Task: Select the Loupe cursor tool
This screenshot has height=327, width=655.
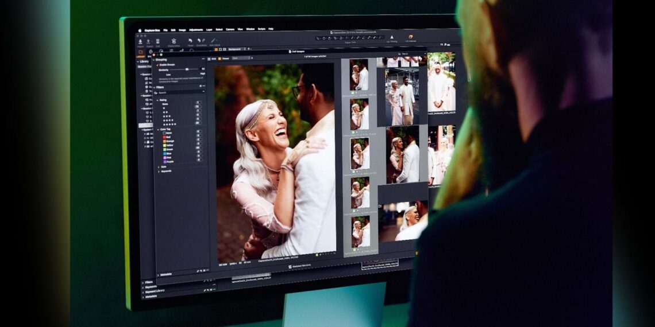Action: click(329, 38)
